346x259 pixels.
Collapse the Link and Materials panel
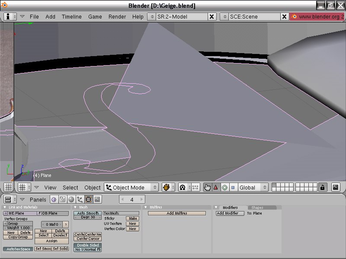[6, 208]
